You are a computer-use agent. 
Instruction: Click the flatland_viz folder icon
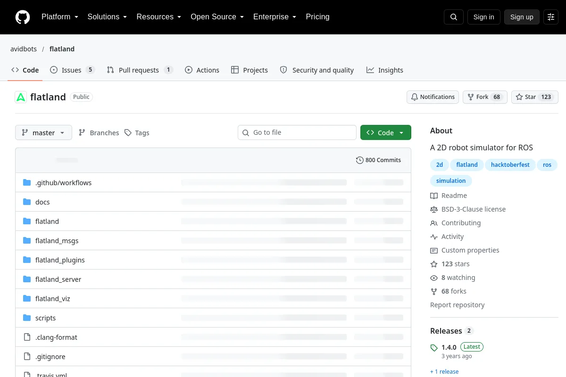click(27, 299)
